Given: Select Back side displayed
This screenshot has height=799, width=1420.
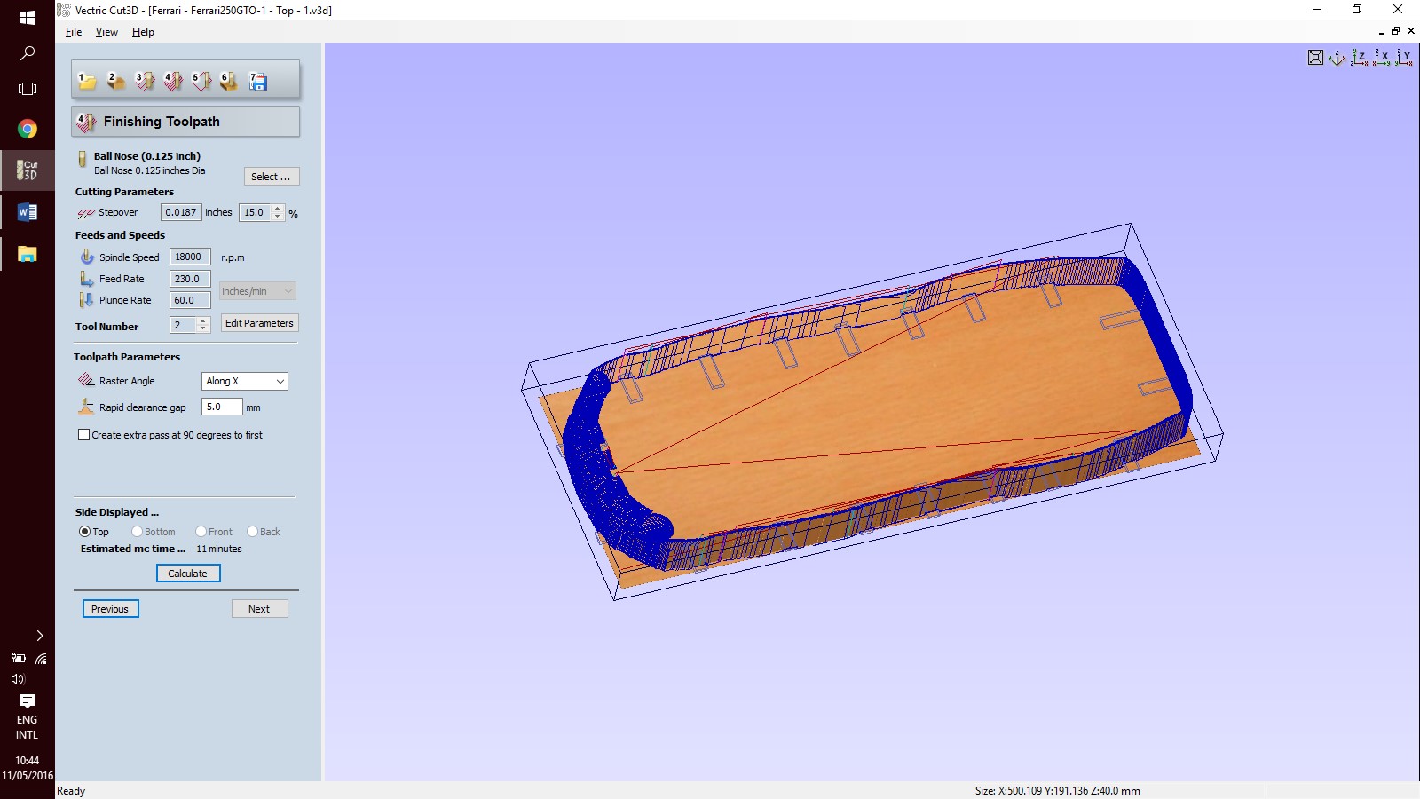Looking at the screenshot, I should [252, 532].
